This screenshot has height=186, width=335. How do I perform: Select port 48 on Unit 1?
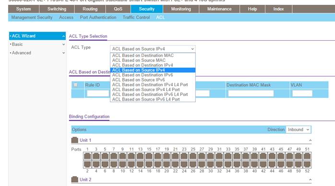click(x=289, y=164)
